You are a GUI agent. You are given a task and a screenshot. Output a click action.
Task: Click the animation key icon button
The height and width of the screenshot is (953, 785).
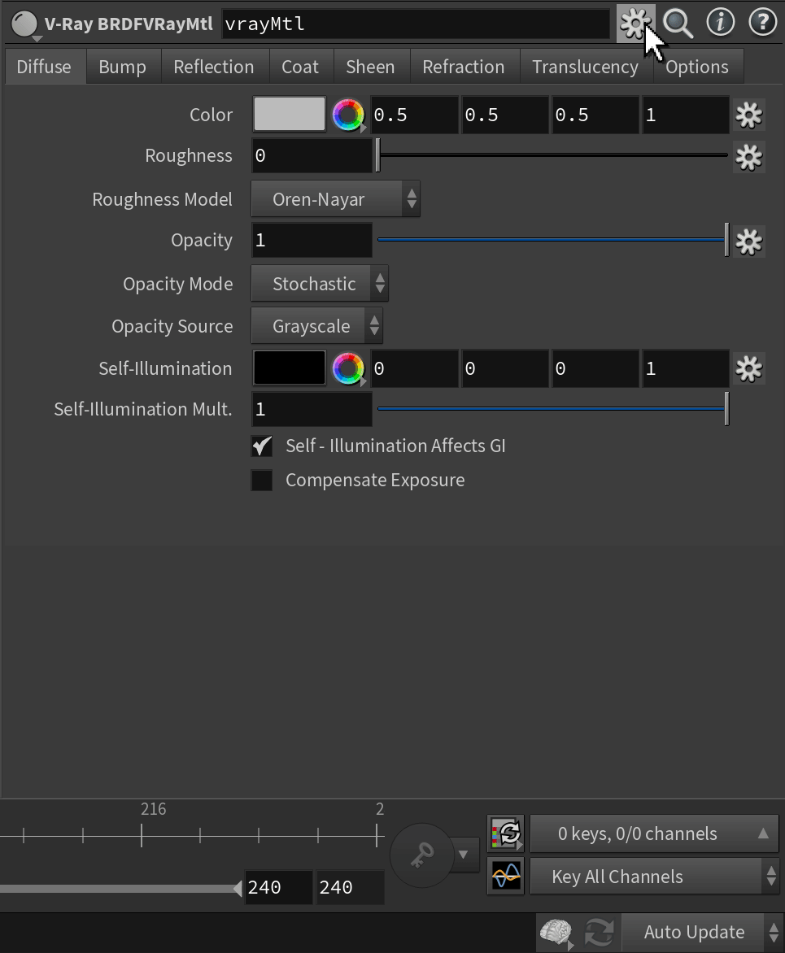pyautogui.click(x=421, y=855)
